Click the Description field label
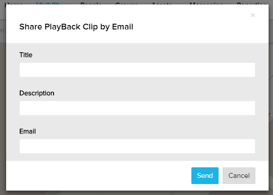This screenshot has width=273, height=195. tap(37, 93)
